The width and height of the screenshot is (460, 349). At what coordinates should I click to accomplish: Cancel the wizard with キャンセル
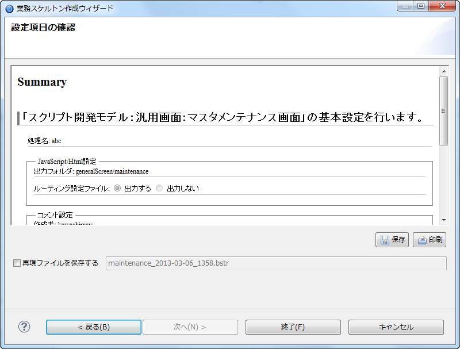(396, 327)
